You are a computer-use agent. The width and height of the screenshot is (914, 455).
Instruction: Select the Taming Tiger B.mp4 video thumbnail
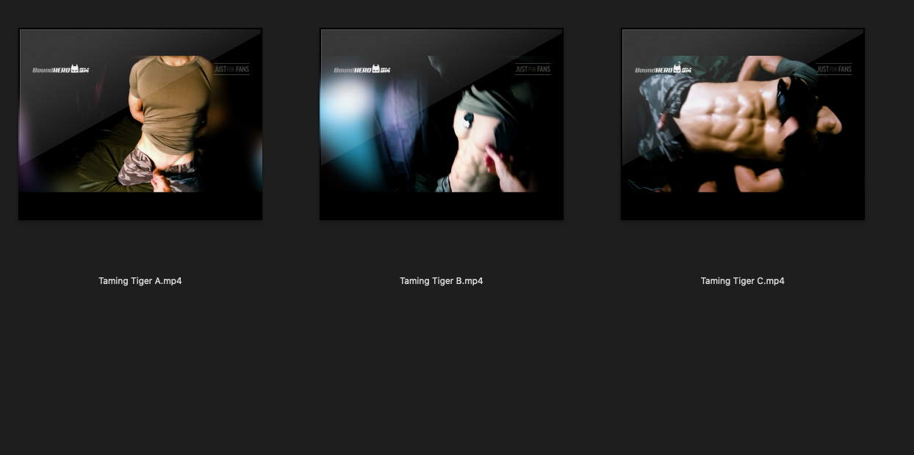coord(441,123)
